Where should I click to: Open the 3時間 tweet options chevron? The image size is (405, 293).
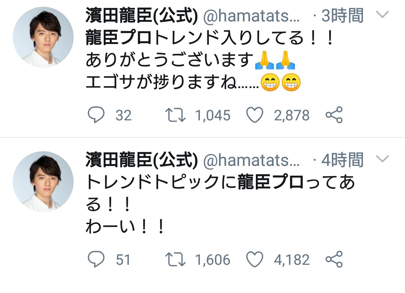click(x=382, y=15)
